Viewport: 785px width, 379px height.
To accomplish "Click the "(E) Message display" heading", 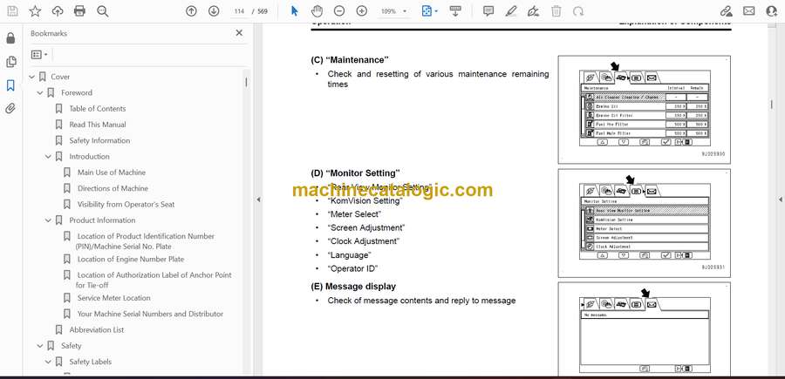I will point(353,287).
